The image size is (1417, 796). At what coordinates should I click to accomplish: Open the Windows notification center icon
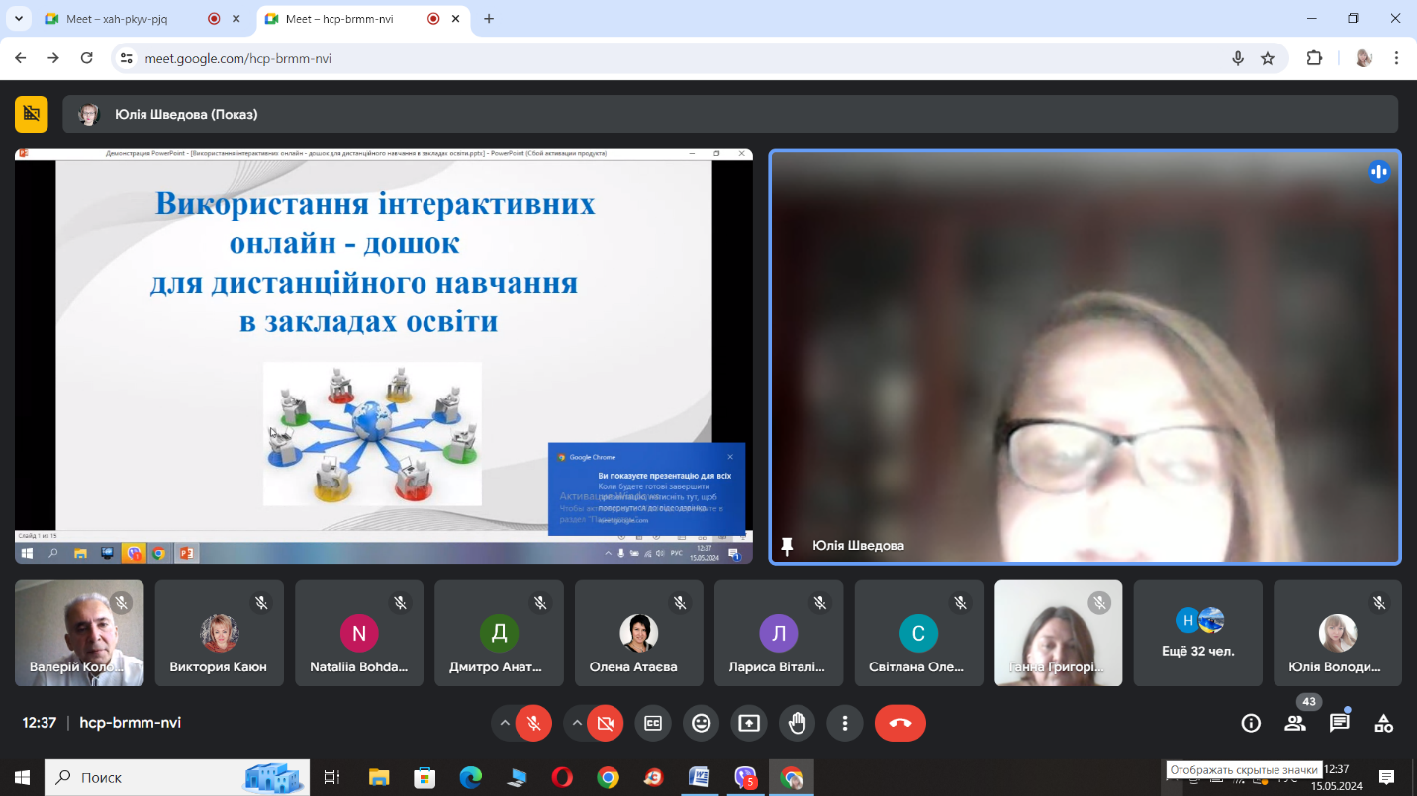pos(1387,778)
